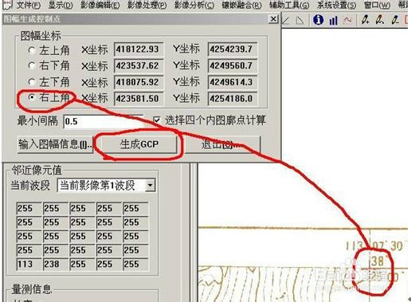Image resolution: width=411 pixels, height=302 pixels.
Task: Click X coordinate field 423537.62
Action: click(x=139, y=65)
